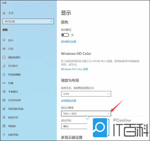Viewport: 150px width, 141px height.
Task: Open the 1920 × 1080 resolution dropdown
Action: pos(86,114)
